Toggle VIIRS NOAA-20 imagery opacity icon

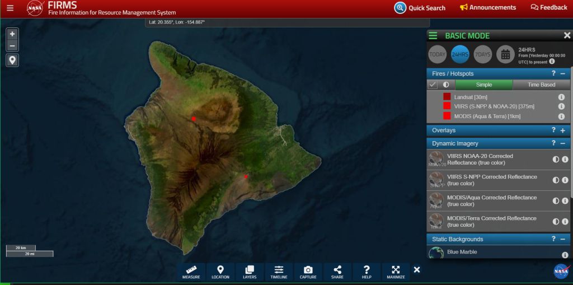(x=556, y=160)
